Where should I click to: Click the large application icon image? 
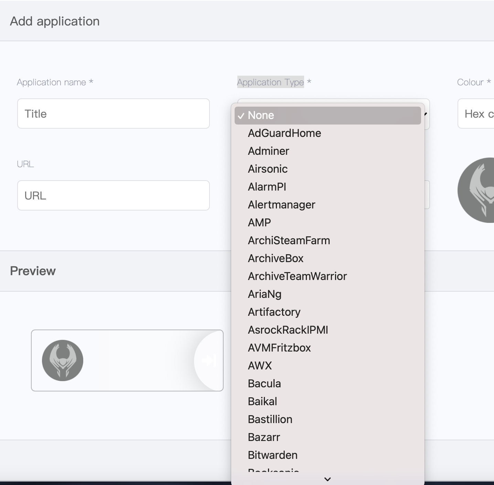476,190
